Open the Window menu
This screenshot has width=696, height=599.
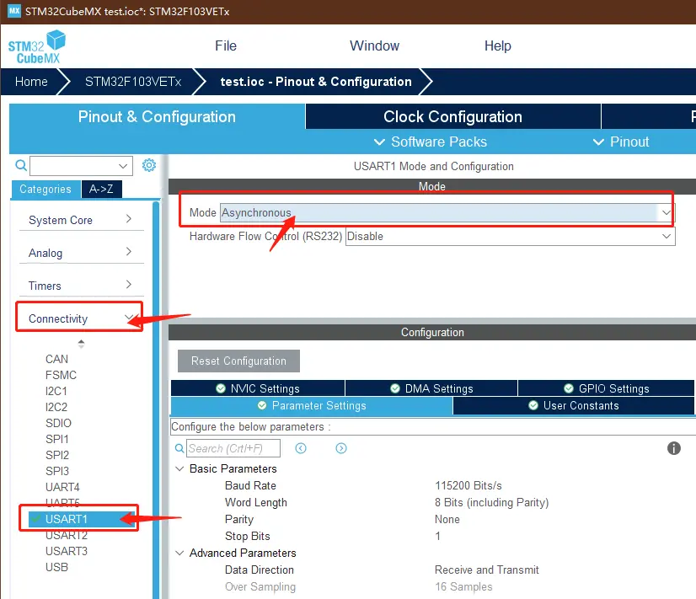[374, 45]
